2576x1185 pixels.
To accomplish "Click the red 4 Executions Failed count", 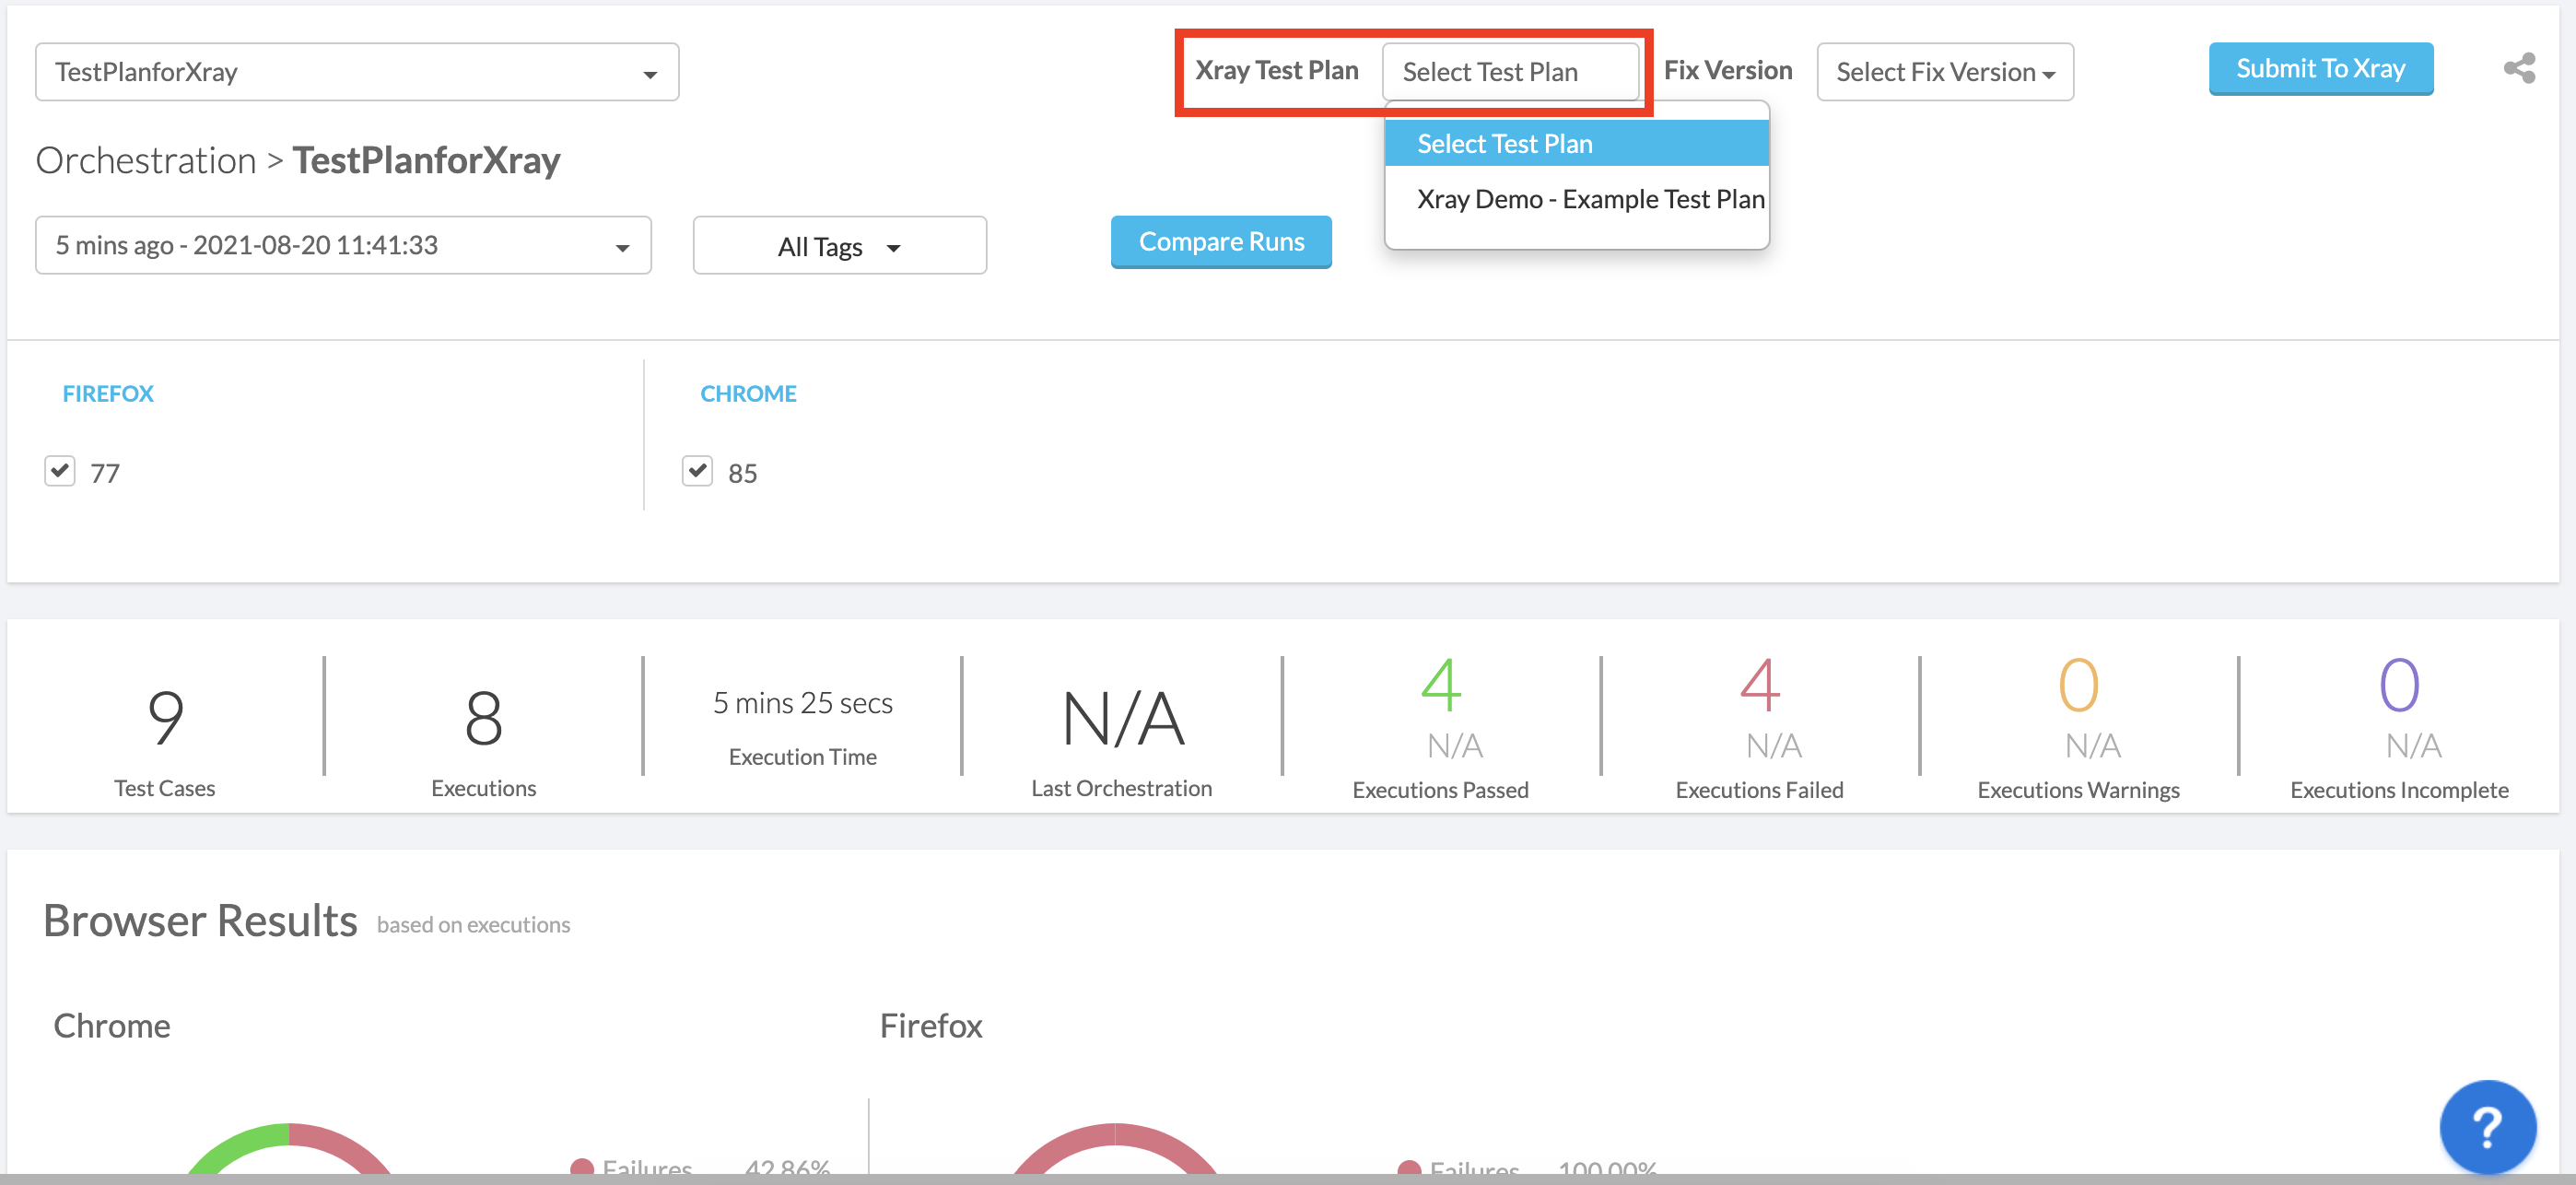I will (x=1759, y=685).
